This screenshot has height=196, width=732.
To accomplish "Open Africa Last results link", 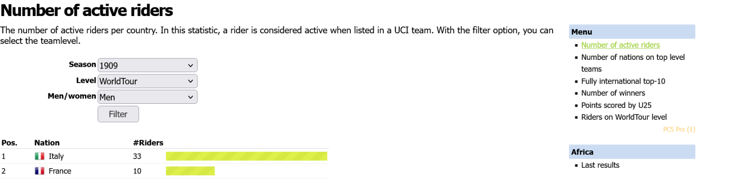I will (x=600, y=165).
